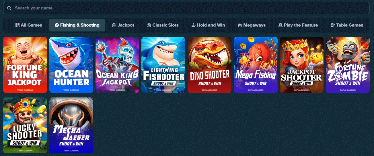
Task: Select the Hold and Win tab
Action: [x=208, y=25]
